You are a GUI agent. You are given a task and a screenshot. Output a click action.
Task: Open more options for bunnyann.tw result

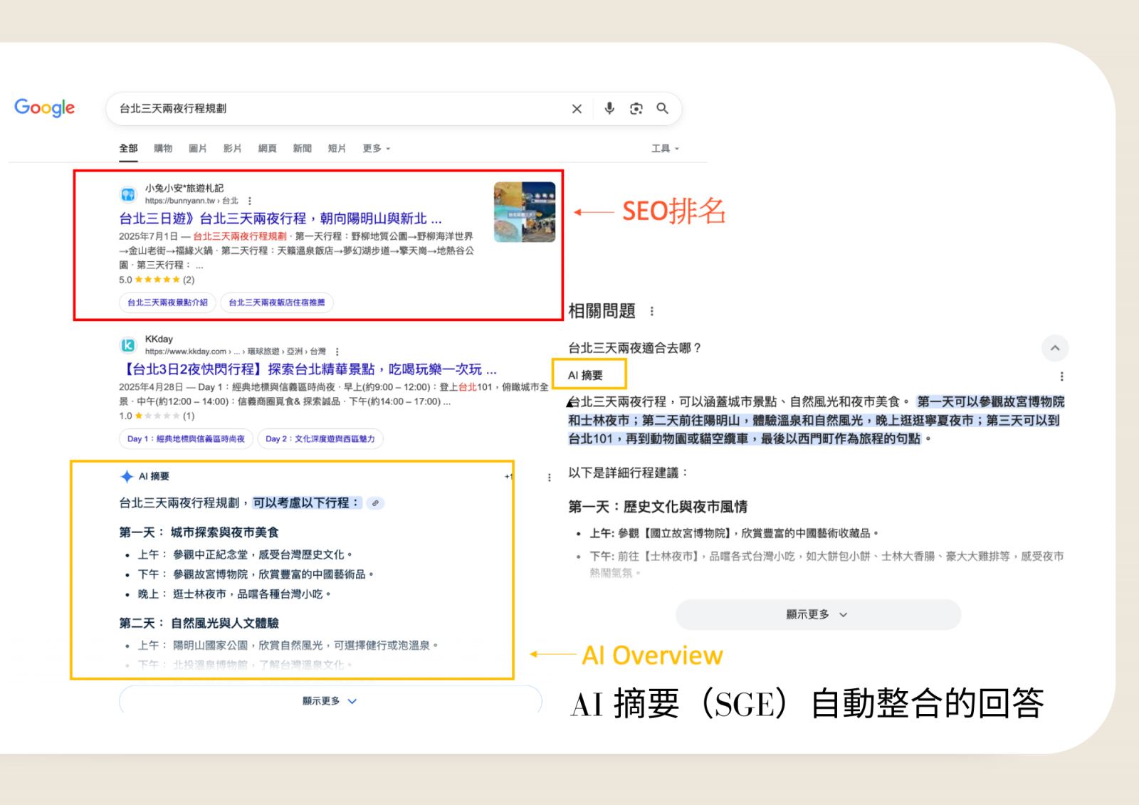pyautogui.click(x=250, y=201)
